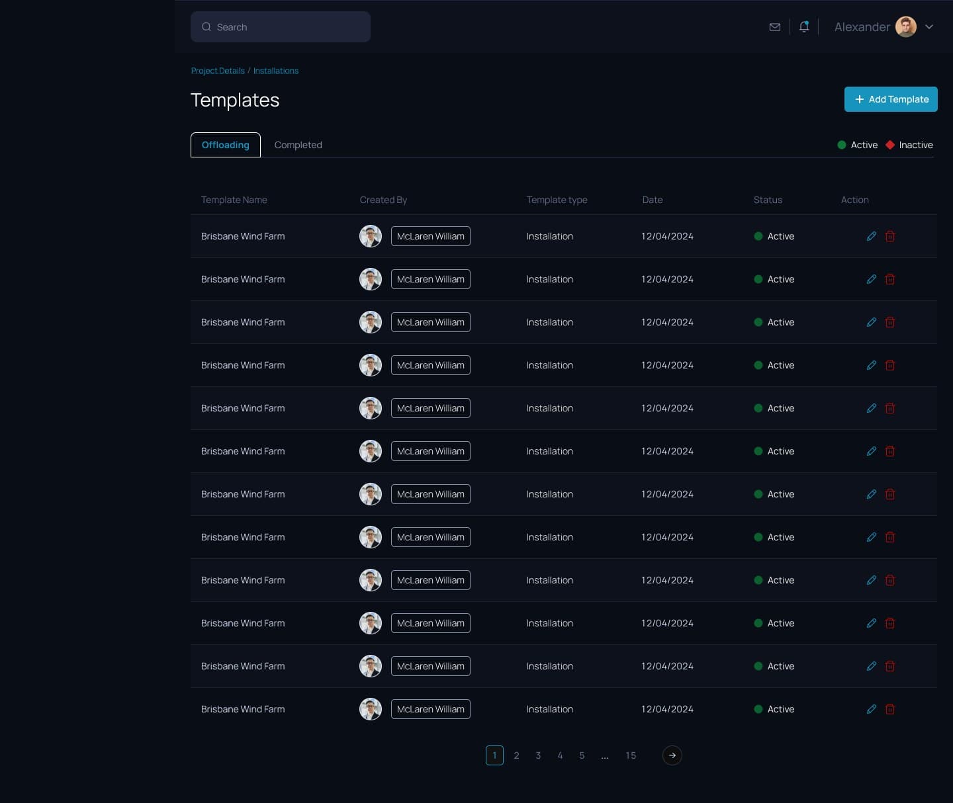Focus the Search input field
Screen dimensions: 953x803
(x=281, y=27)
